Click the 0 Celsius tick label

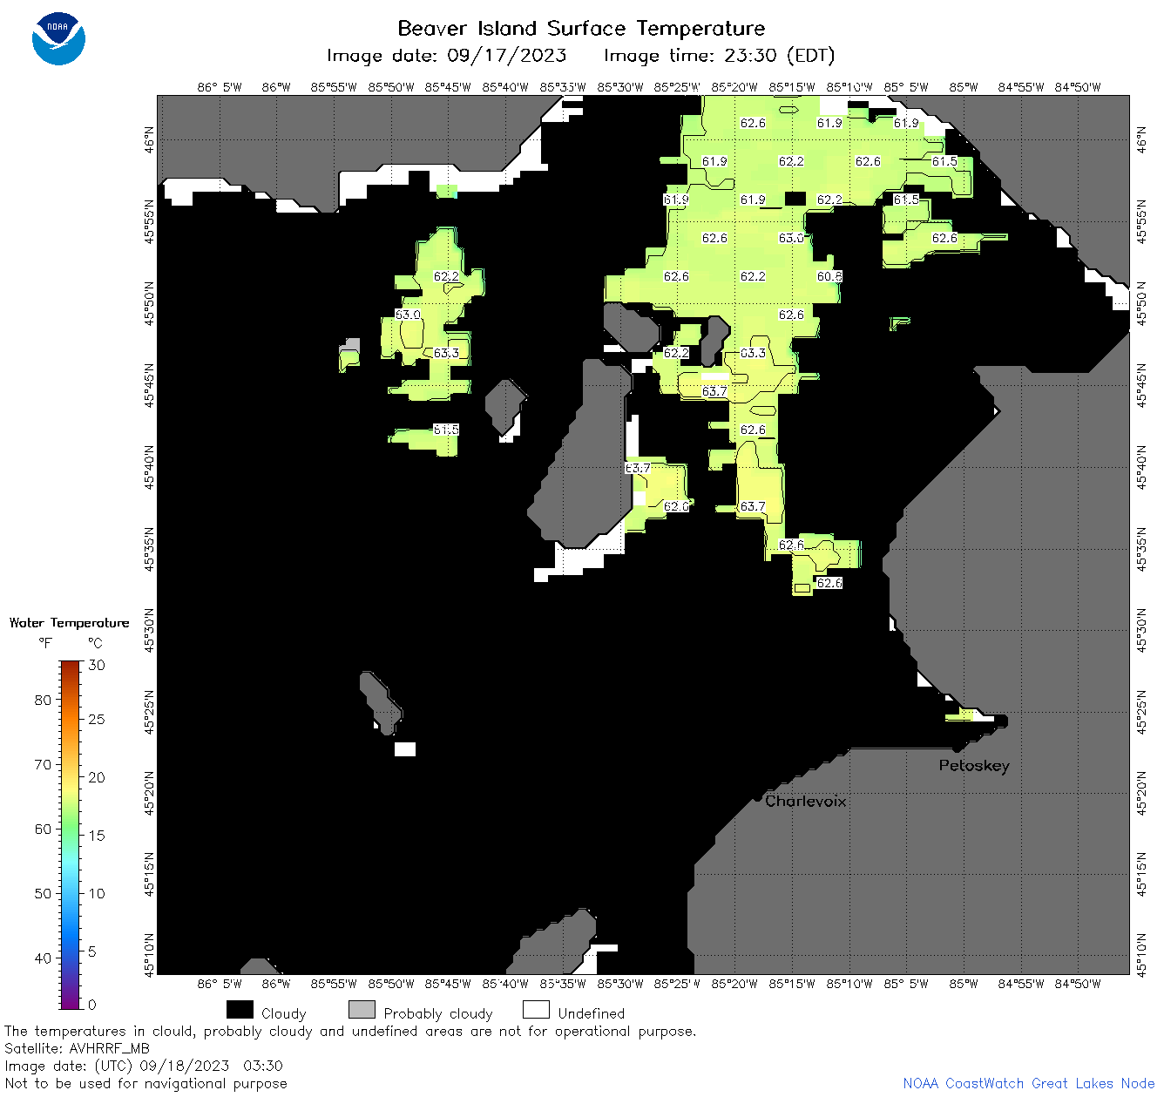(x=92, y=1005)
